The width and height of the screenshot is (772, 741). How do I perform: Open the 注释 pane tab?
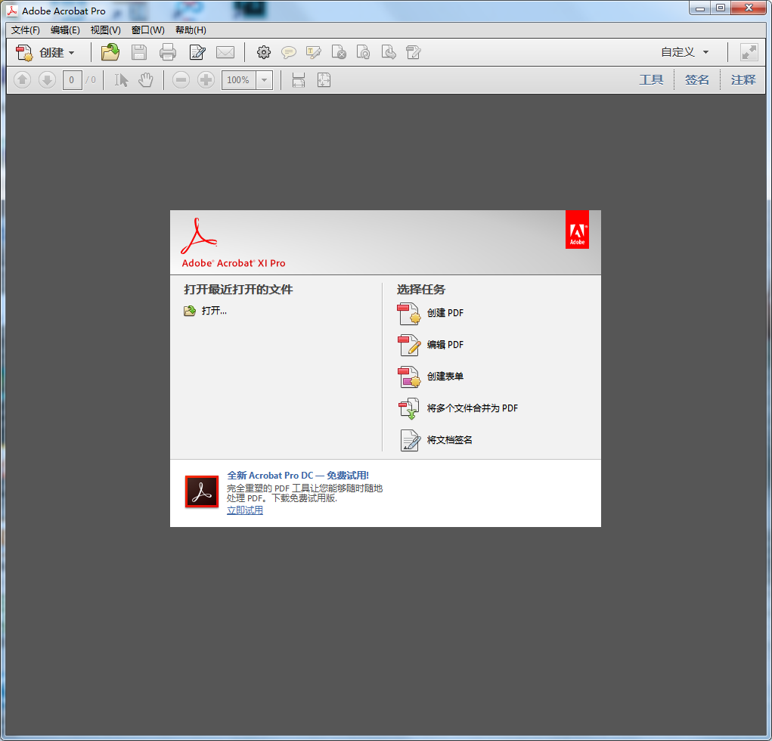[x=743, y=80]
